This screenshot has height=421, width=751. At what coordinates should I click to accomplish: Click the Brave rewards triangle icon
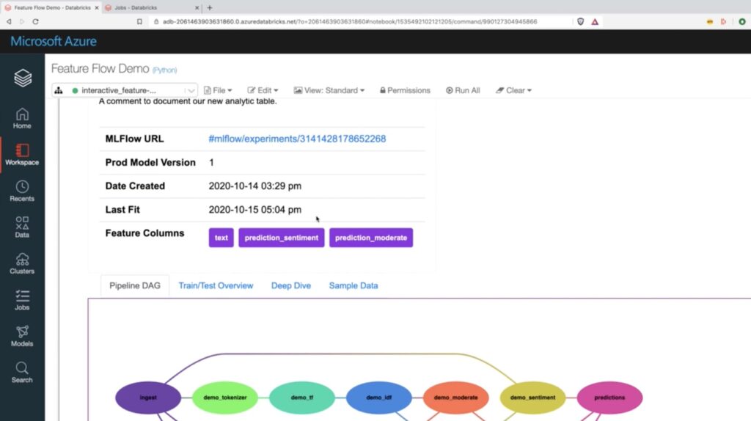pyautogui.click(x=595, y=21)
